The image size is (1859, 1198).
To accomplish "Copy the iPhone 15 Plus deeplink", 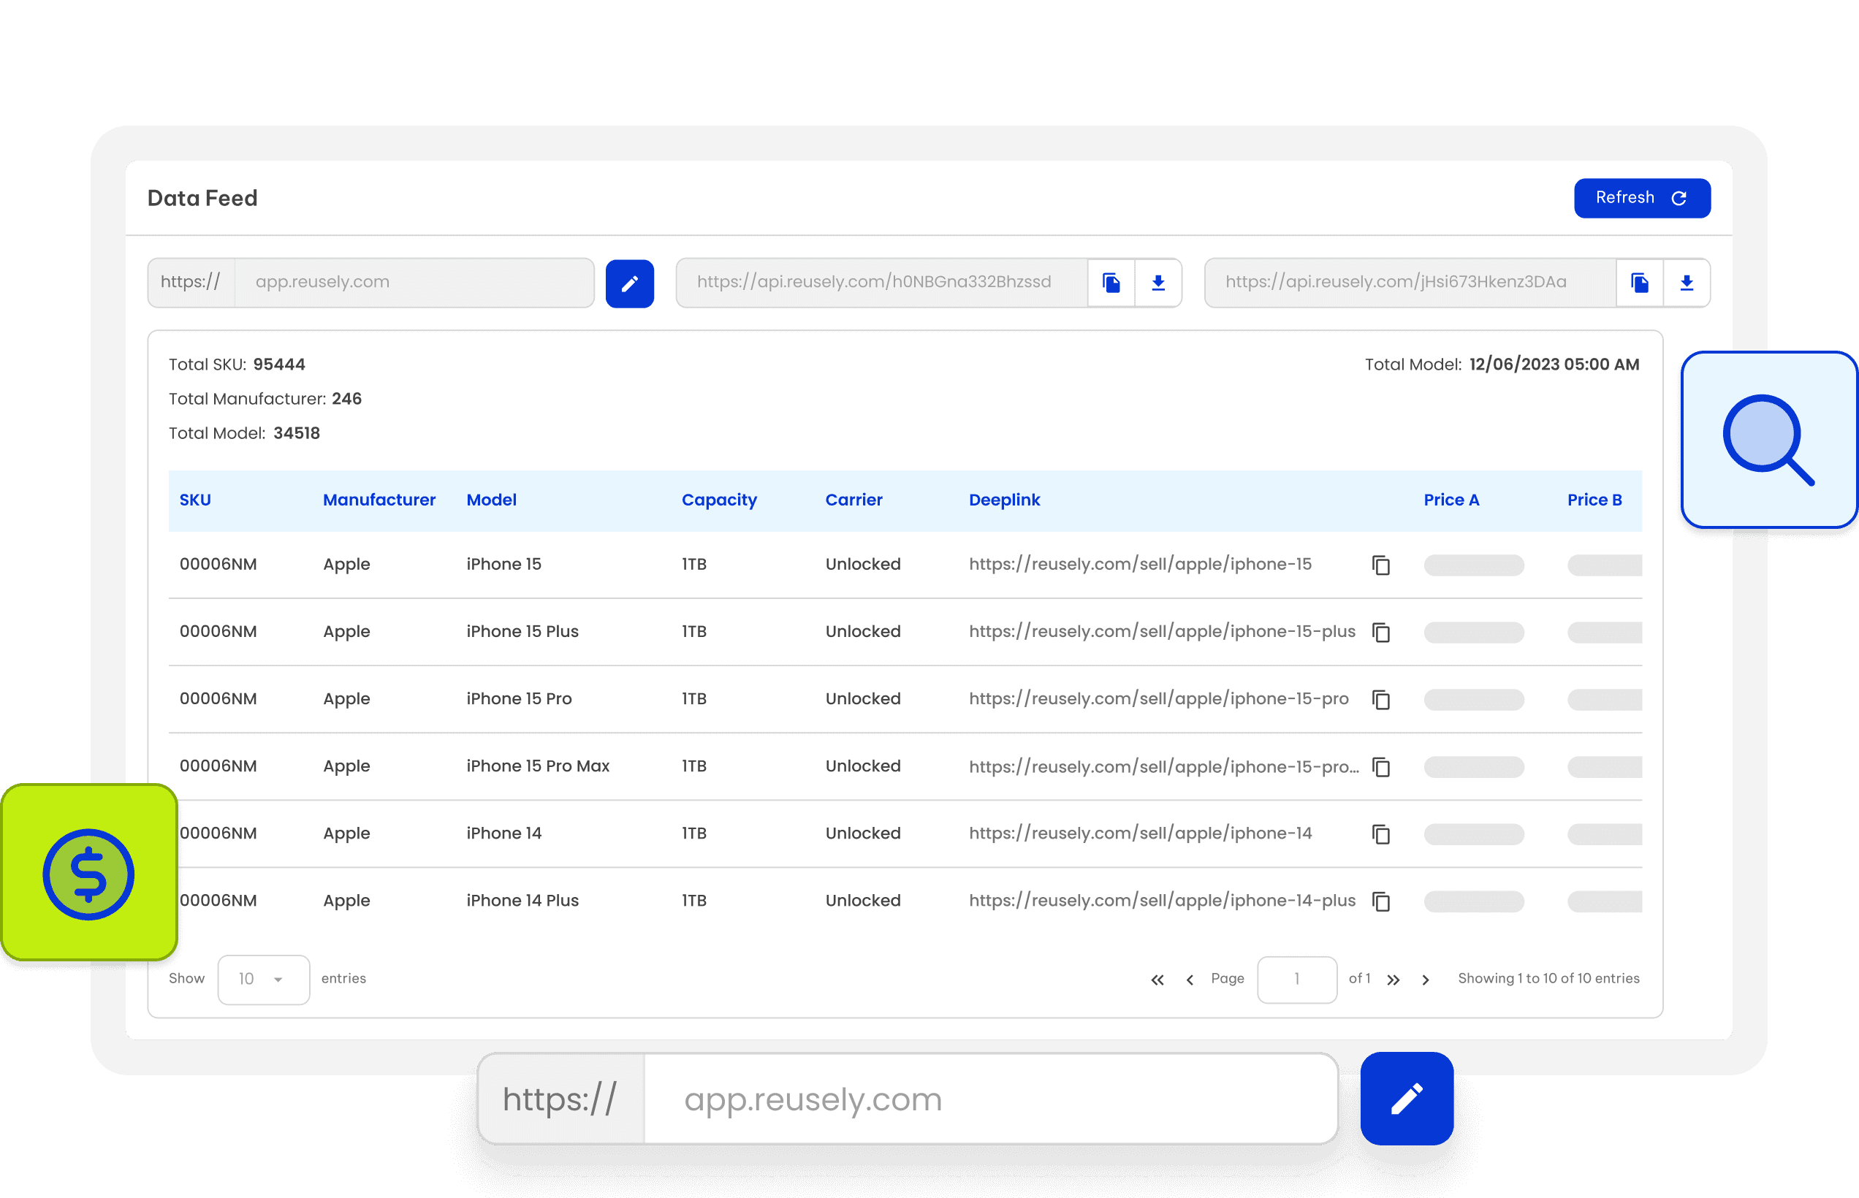I will [x=1380, y=633].
